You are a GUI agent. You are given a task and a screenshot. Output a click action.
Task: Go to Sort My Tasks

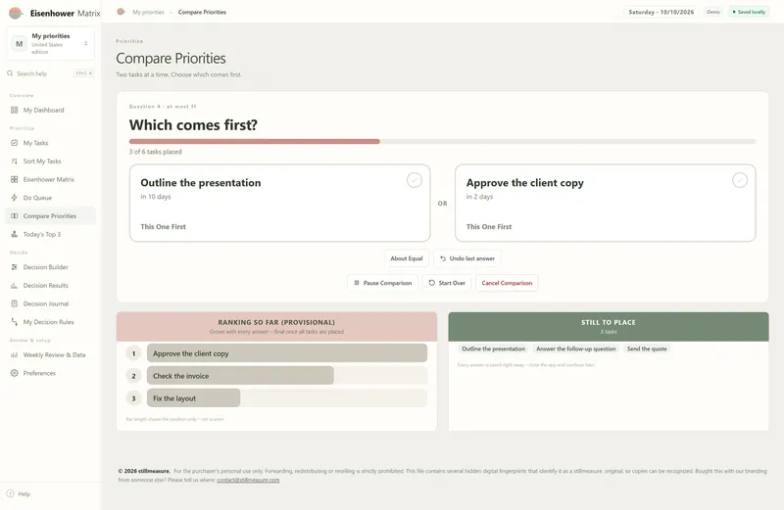click(51, 162)
